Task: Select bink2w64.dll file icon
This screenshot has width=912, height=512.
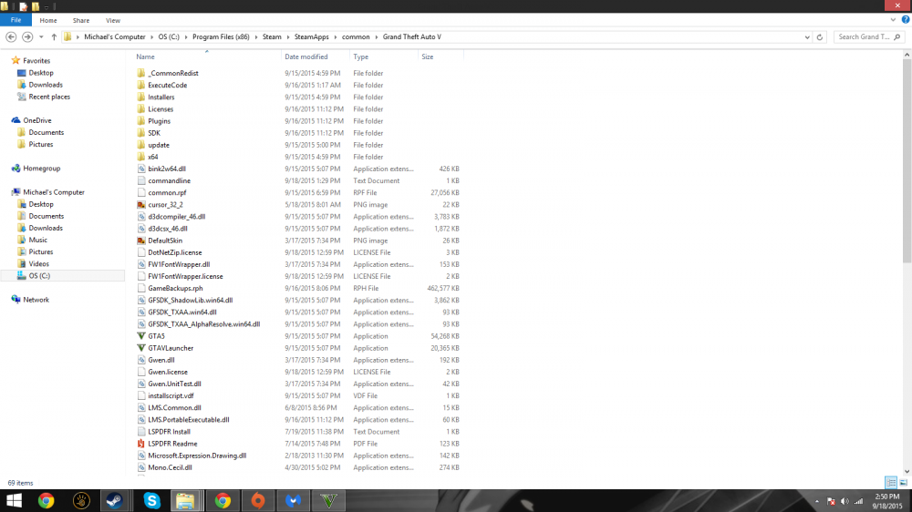Action: (140, 169)
